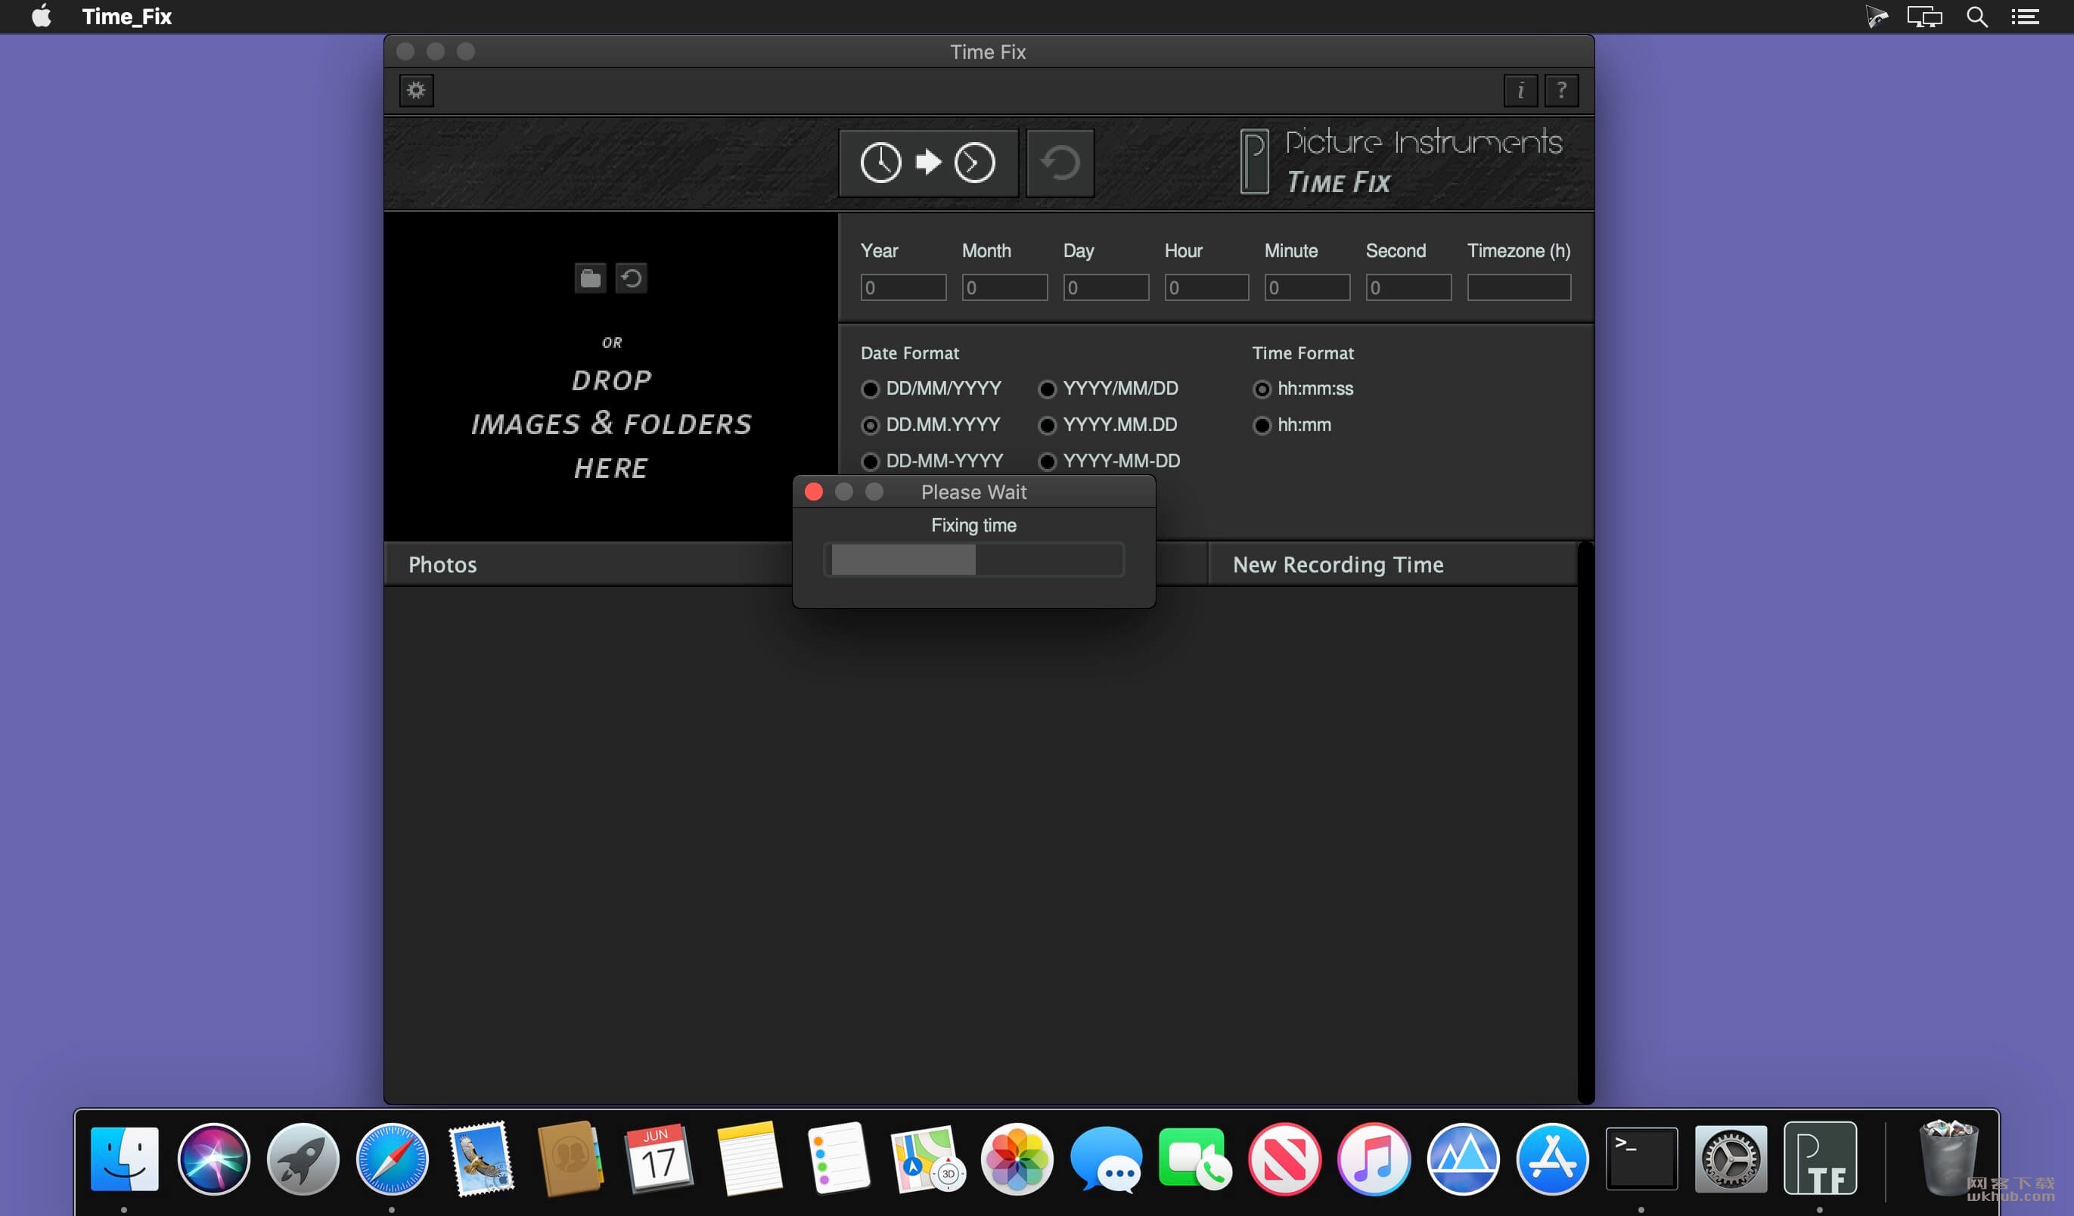Open Finder from the Dock
The height and width of the screenshot is (1216, 2074).
pyautogui.click(x=124, y=1159)
